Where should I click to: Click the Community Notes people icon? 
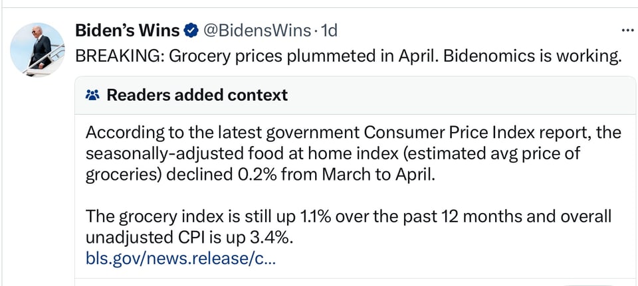pyautogui.click(x=93, y=95)
